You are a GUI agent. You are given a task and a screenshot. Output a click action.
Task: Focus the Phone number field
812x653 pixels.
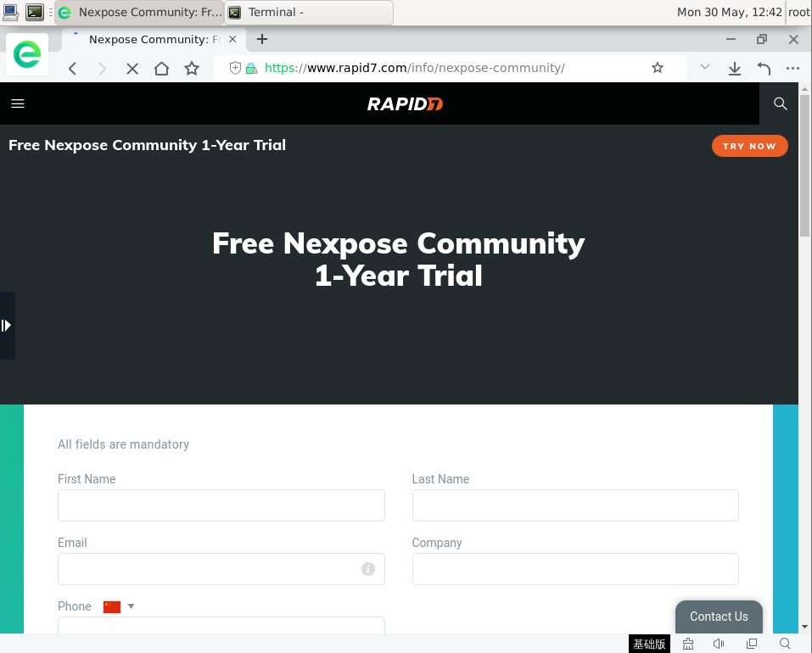[221, 625]
